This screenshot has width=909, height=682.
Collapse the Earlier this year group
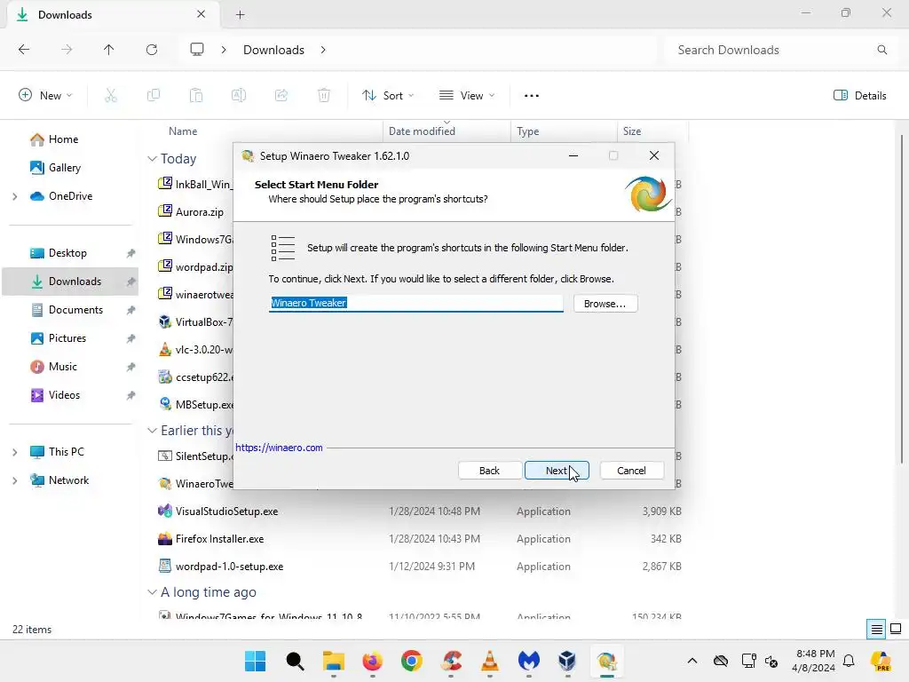pyautogui.click(x=152, y=431)
